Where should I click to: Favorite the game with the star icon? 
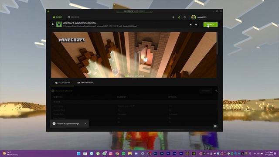(x=191, y=24)
